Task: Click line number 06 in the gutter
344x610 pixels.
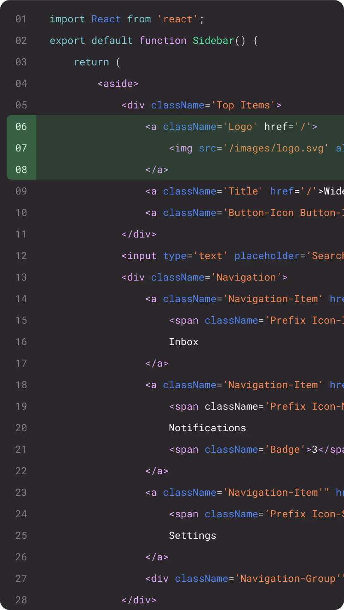Action: pos(21,127)
